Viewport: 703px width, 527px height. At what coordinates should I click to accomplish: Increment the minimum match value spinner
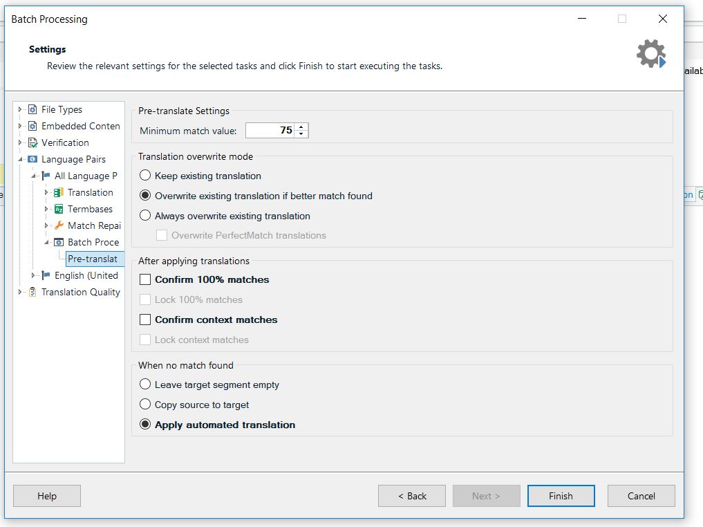(303, 127)
